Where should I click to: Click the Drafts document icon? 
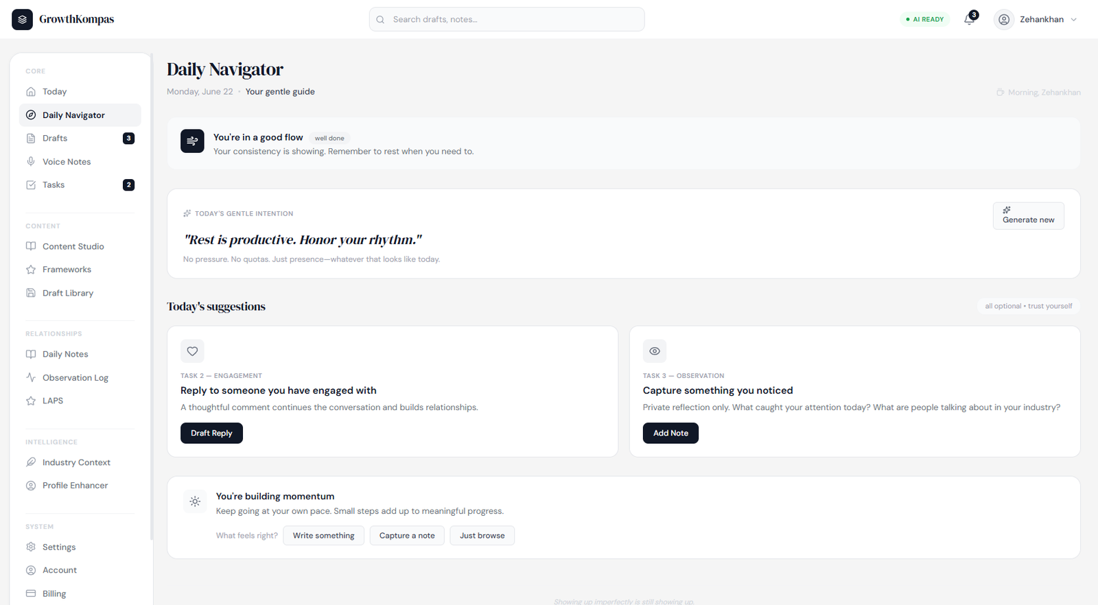pos(31,138)
